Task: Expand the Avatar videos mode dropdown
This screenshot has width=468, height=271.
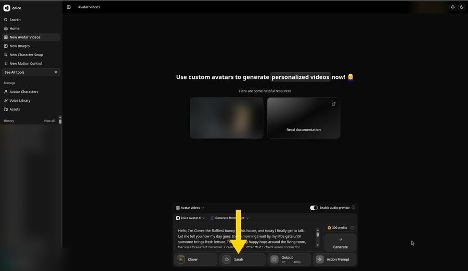Action: point(190,208)
